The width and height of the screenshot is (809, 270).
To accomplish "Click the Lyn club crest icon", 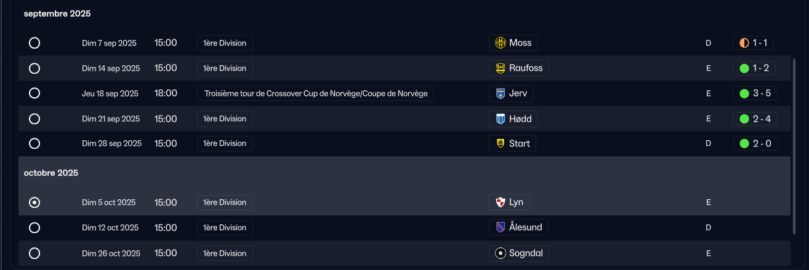I will [501, 202].
